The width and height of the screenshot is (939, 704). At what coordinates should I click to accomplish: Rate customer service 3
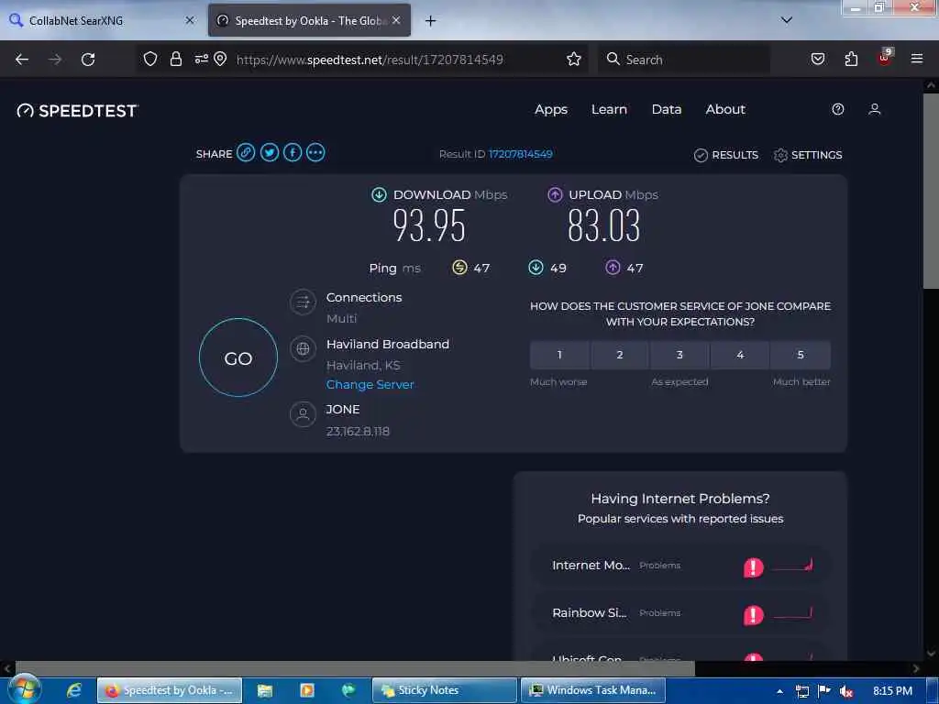coord(679,355)
